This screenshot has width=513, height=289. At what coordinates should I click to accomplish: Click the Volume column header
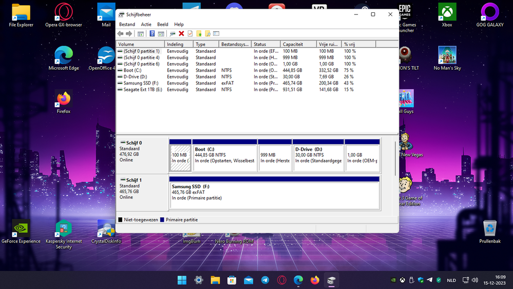click(x=140, y=45)
